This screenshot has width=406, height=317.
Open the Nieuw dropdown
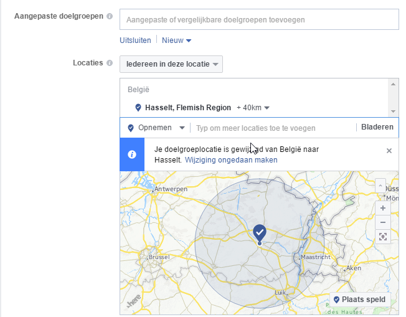tap(176, 40)
